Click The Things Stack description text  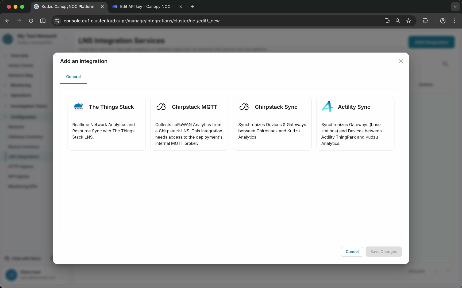(103, 131)
